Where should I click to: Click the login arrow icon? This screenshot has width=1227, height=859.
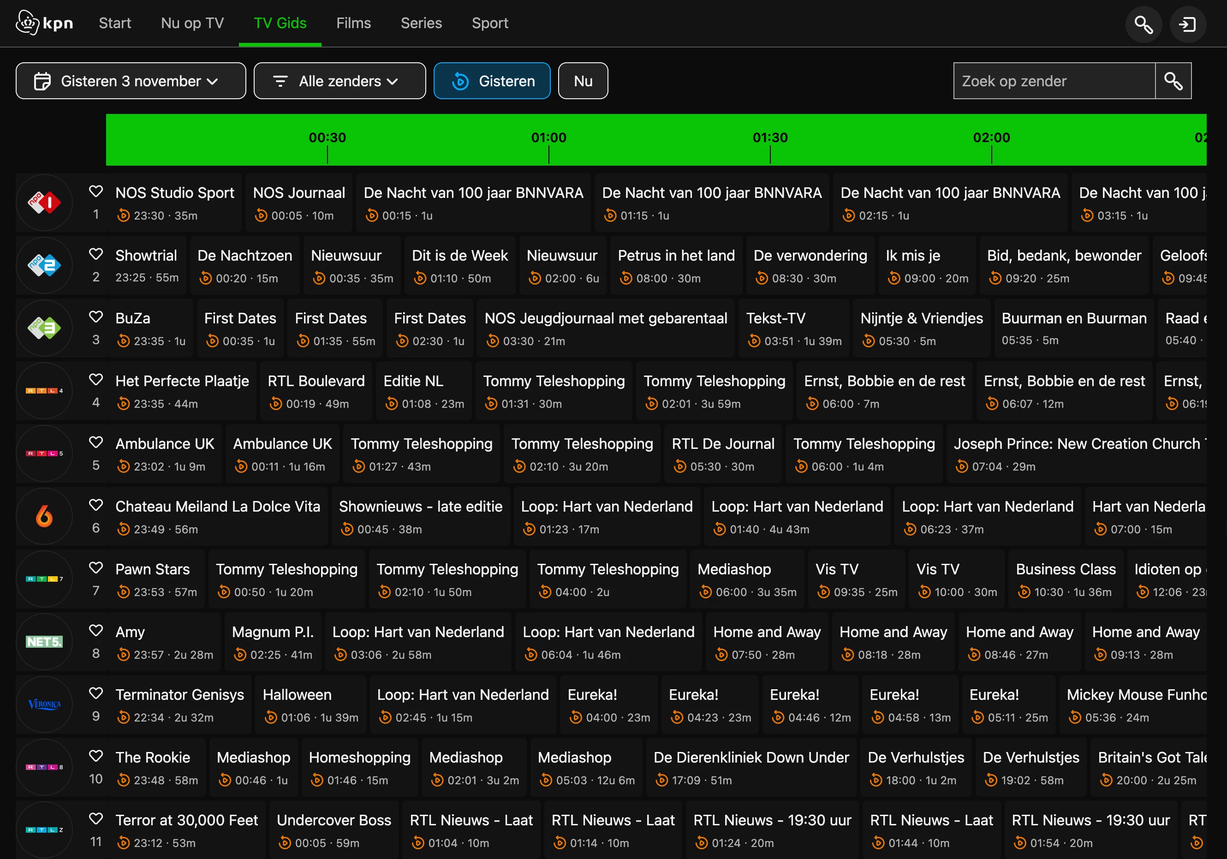click(x=1187, y=24)
